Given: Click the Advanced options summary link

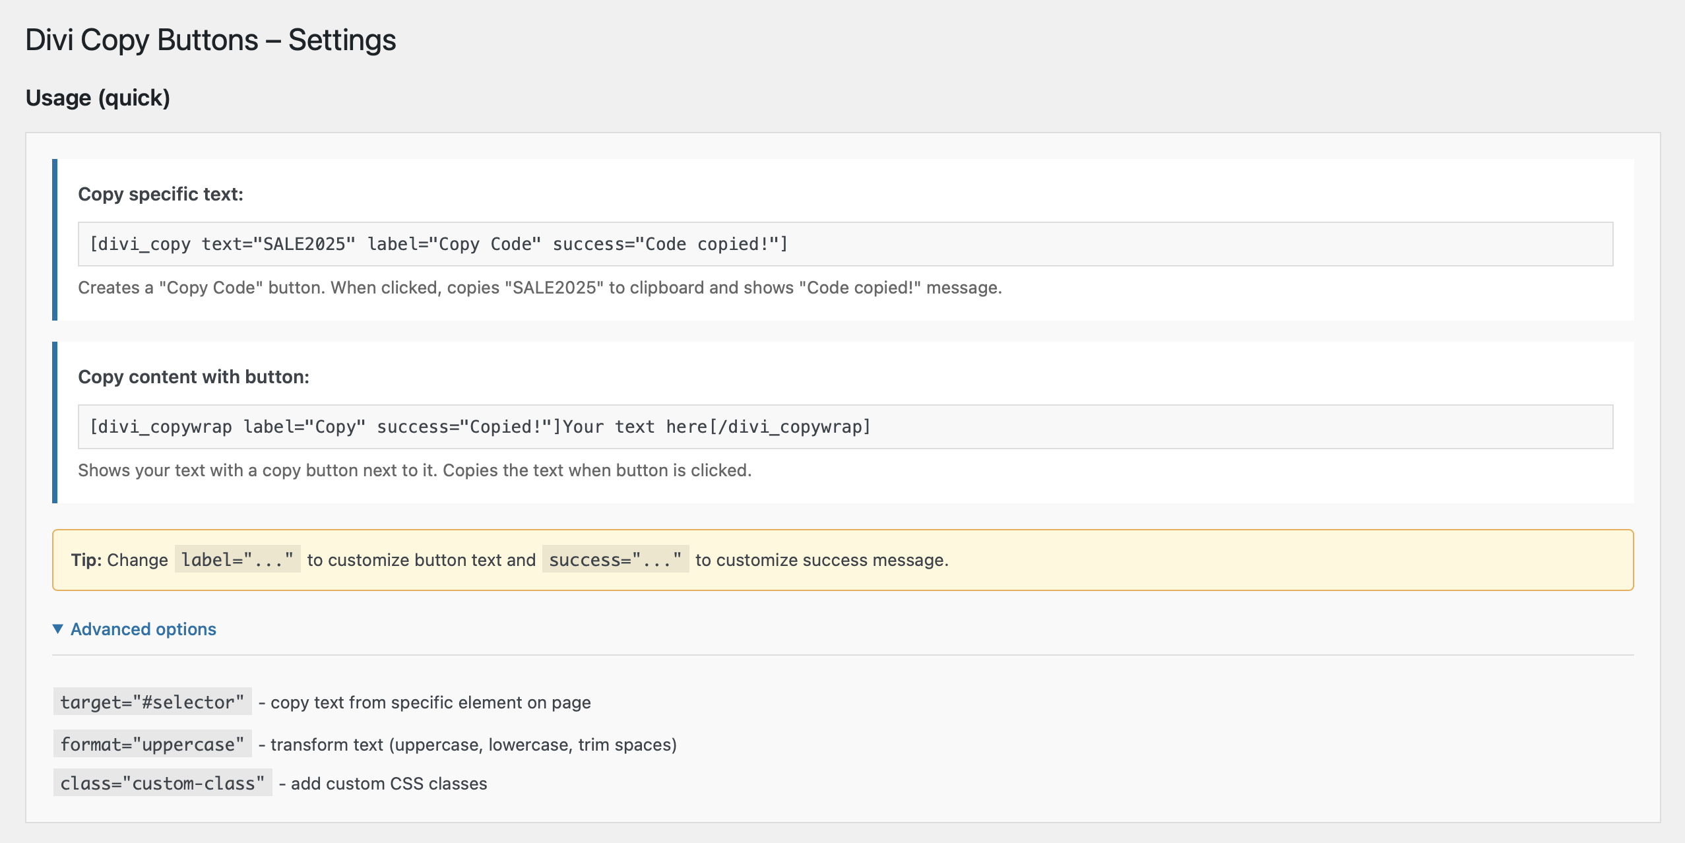Looking at the screenshot, I should (143, 629).
